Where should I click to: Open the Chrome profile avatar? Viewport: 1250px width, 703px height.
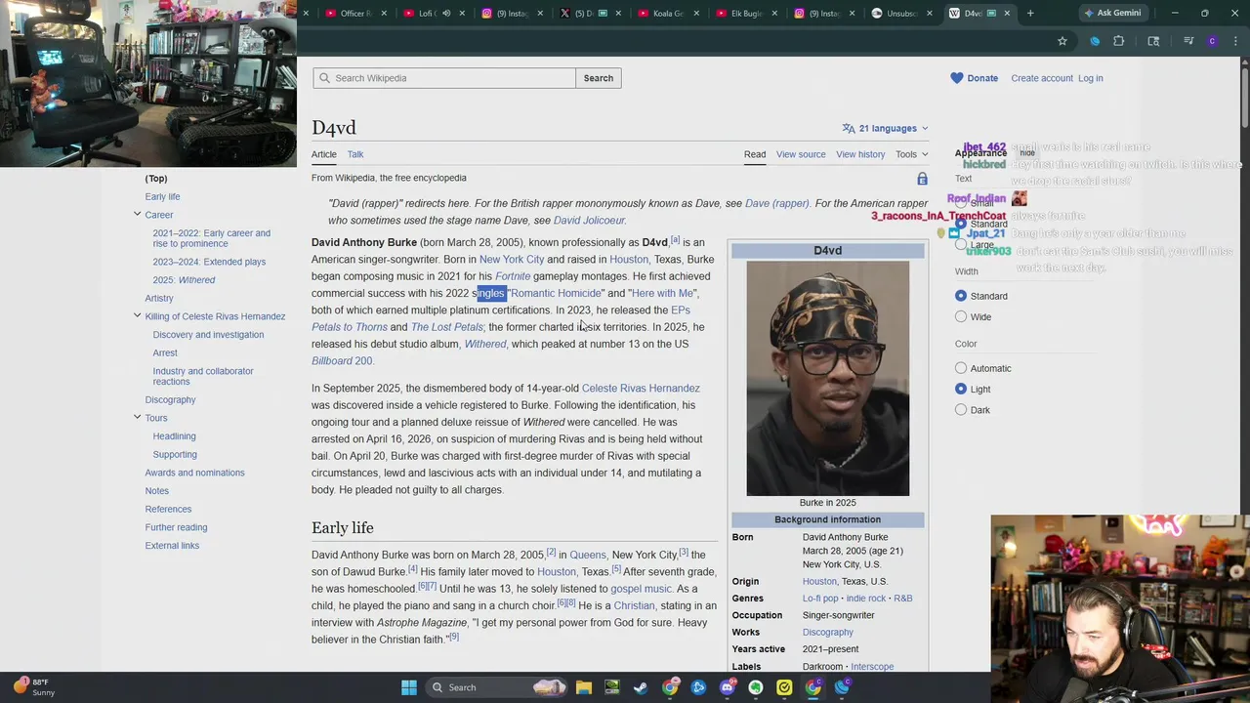coord(1212,41)
